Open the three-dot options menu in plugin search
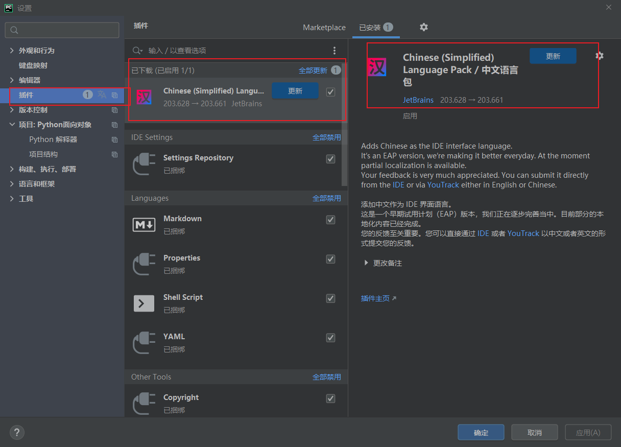621x447 pixels. tap(335, 51)
